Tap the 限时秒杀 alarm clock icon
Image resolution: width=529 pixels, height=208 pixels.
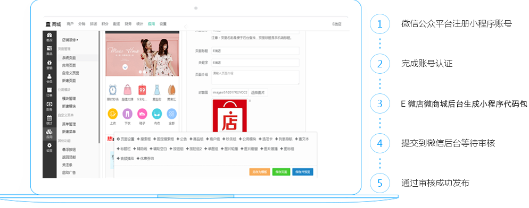pyautogui.click(x=113, y=90)
